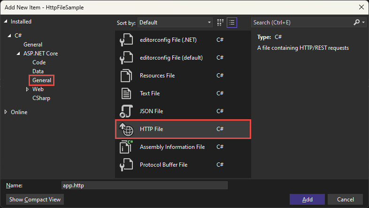Select the Code category under ASP.NET Core
The width and height of the screenshot is (369, 208).
(x=39, y=62)
